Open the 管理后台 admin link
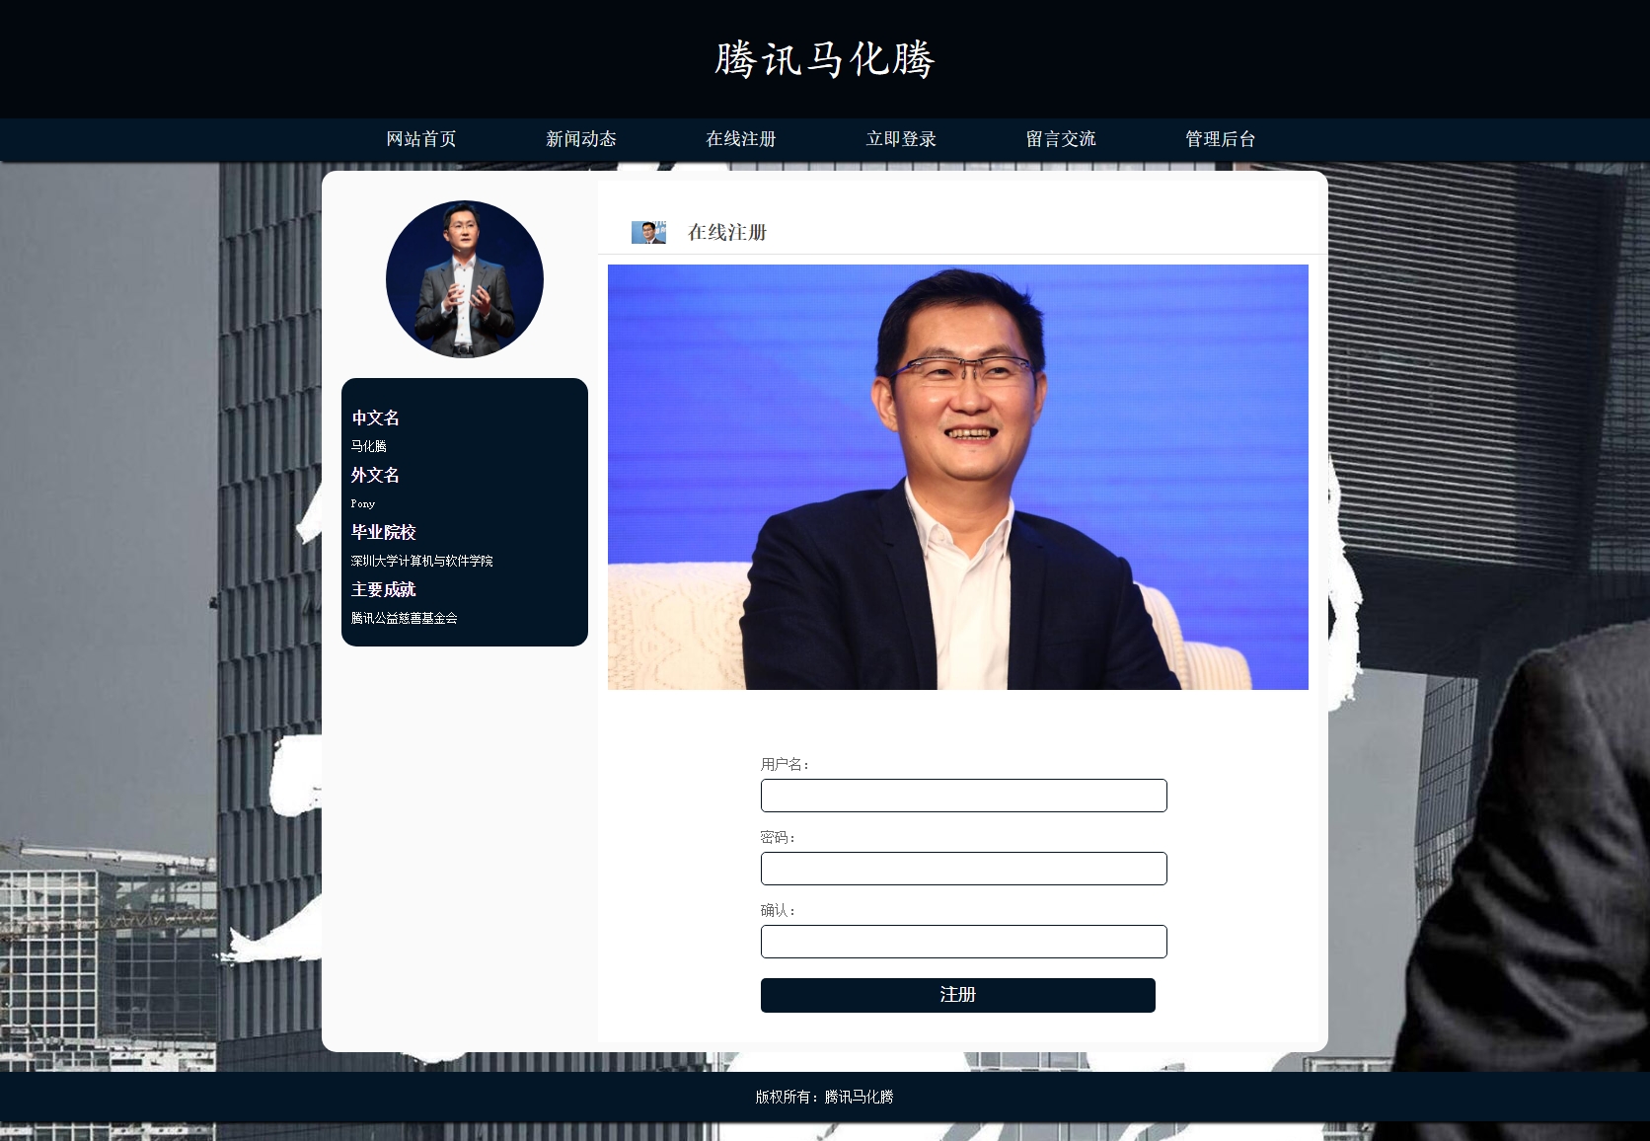Image resolution: width=1650 pixels, height=1141 pixels. (1221, 139)
